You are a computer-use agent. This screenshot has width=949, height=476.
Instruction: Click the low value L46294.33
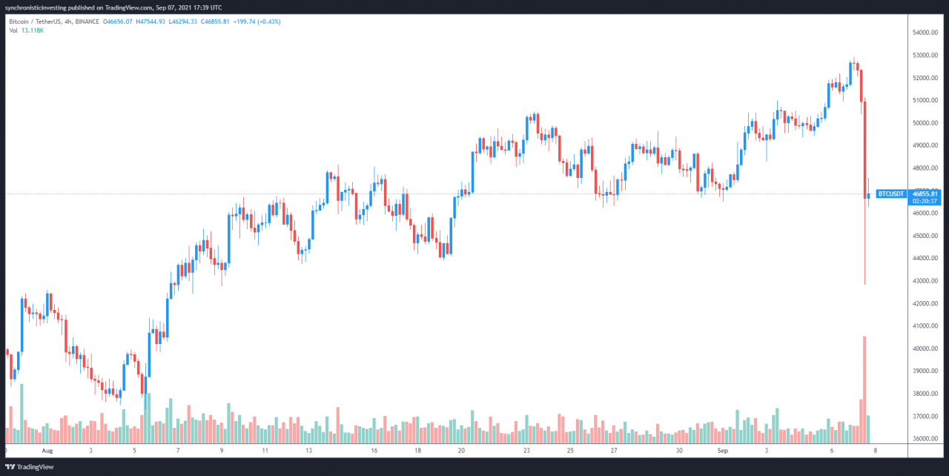click(183, 22)
